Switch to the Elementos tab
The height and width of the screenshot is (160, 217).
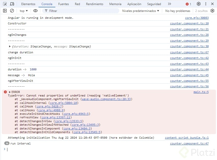pyautogui.click(x=28, y=4)
